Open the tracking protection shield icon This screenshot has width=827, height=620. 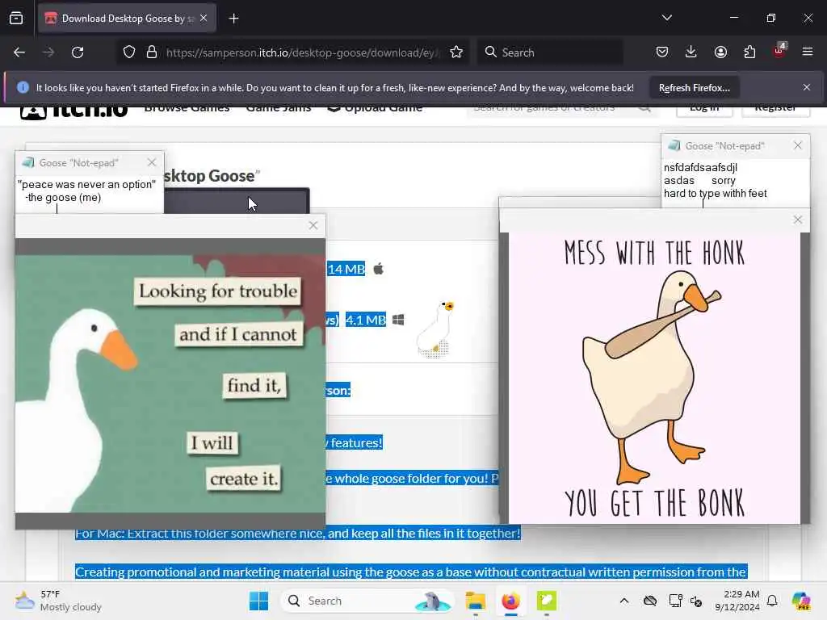(129, 52)
